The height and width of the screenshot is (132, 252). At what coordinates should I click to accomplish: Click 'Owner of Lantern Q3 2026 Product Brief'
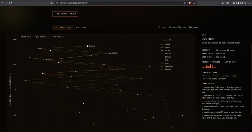(x=221, y=43)
